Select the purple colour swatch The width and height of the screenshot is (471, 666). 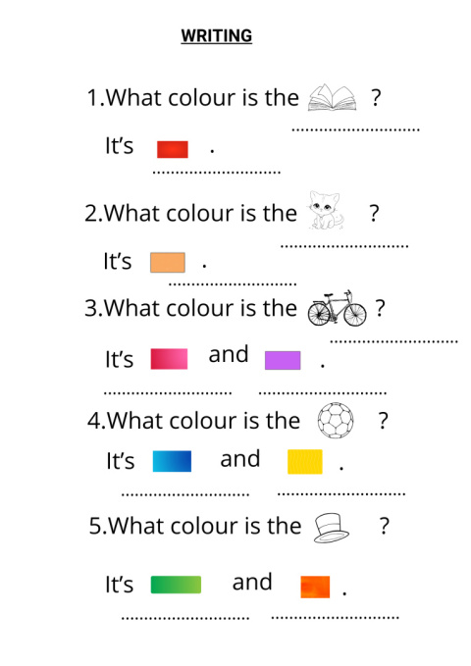coord(283,360)
